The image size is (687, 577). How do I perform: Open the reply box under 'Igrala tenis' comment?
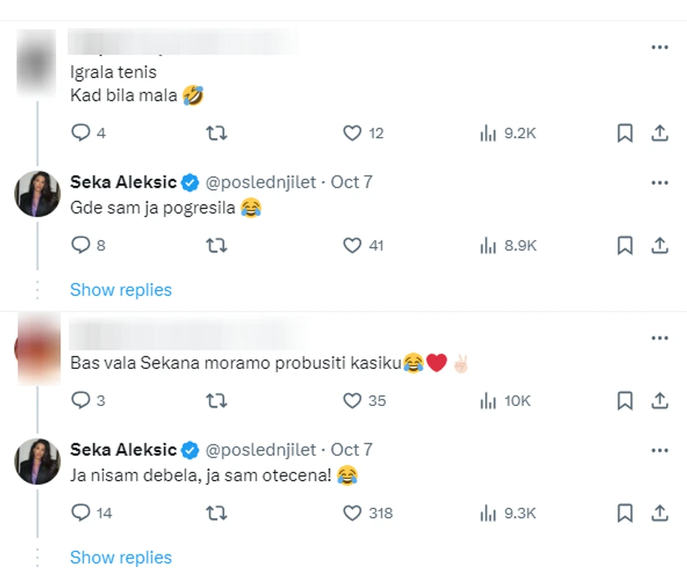pos(80,133)
